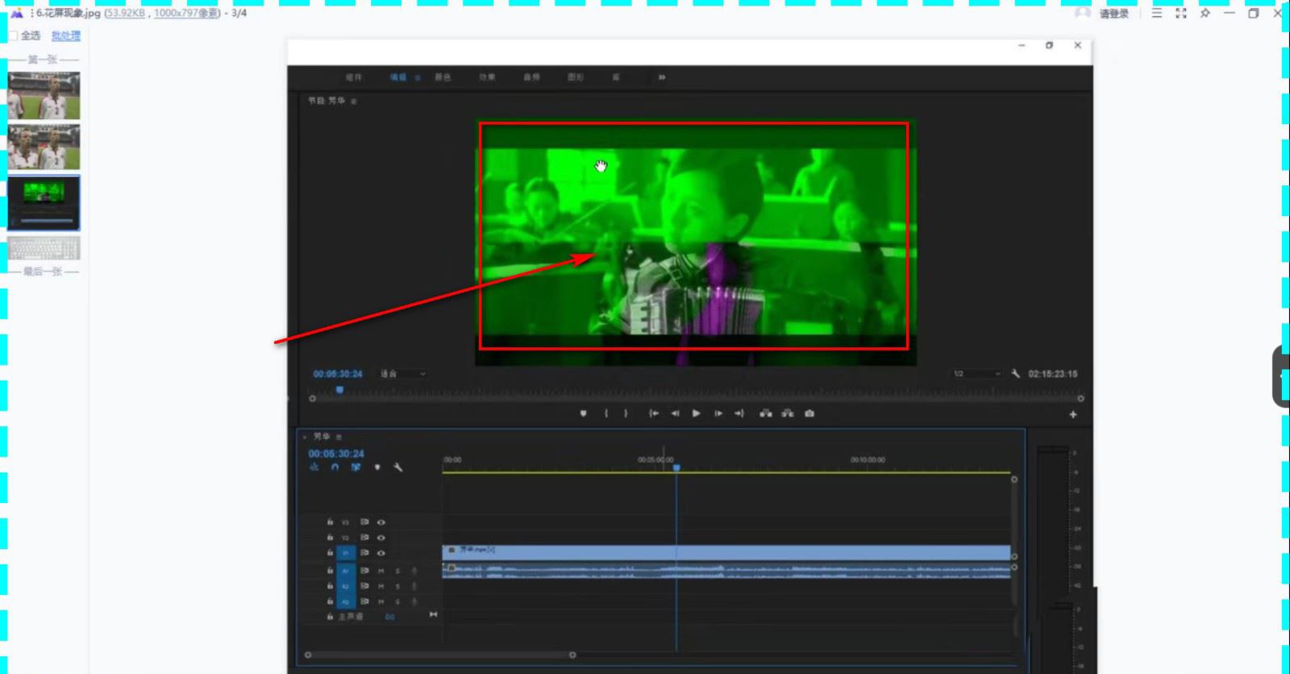Screen dimensions: 1290x674
Task: Open the 适合 zoom level dropdown
Action: click(403, 374)
